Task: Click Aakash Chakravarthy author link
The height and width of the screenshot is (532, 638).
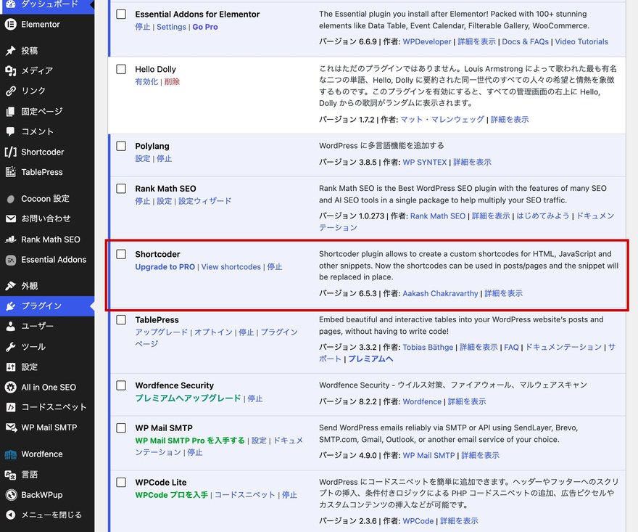Action: pos(440,293)
